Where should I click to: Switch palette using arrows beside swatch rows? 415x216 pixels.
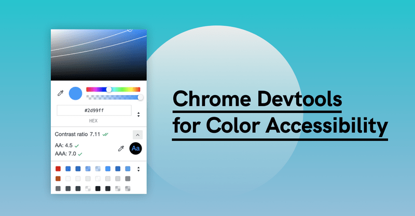[139, 169]
